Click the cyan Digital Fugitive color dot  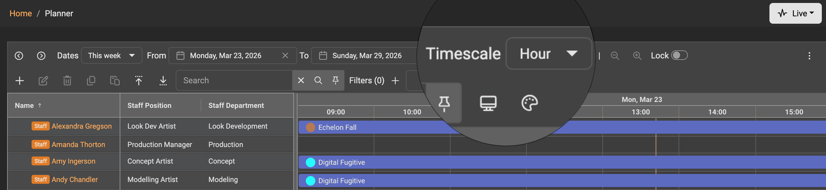(x=310, y=162)
